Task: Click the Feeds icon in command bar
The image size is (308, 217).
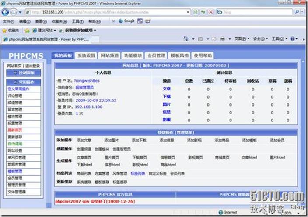Action: (200, 39)
